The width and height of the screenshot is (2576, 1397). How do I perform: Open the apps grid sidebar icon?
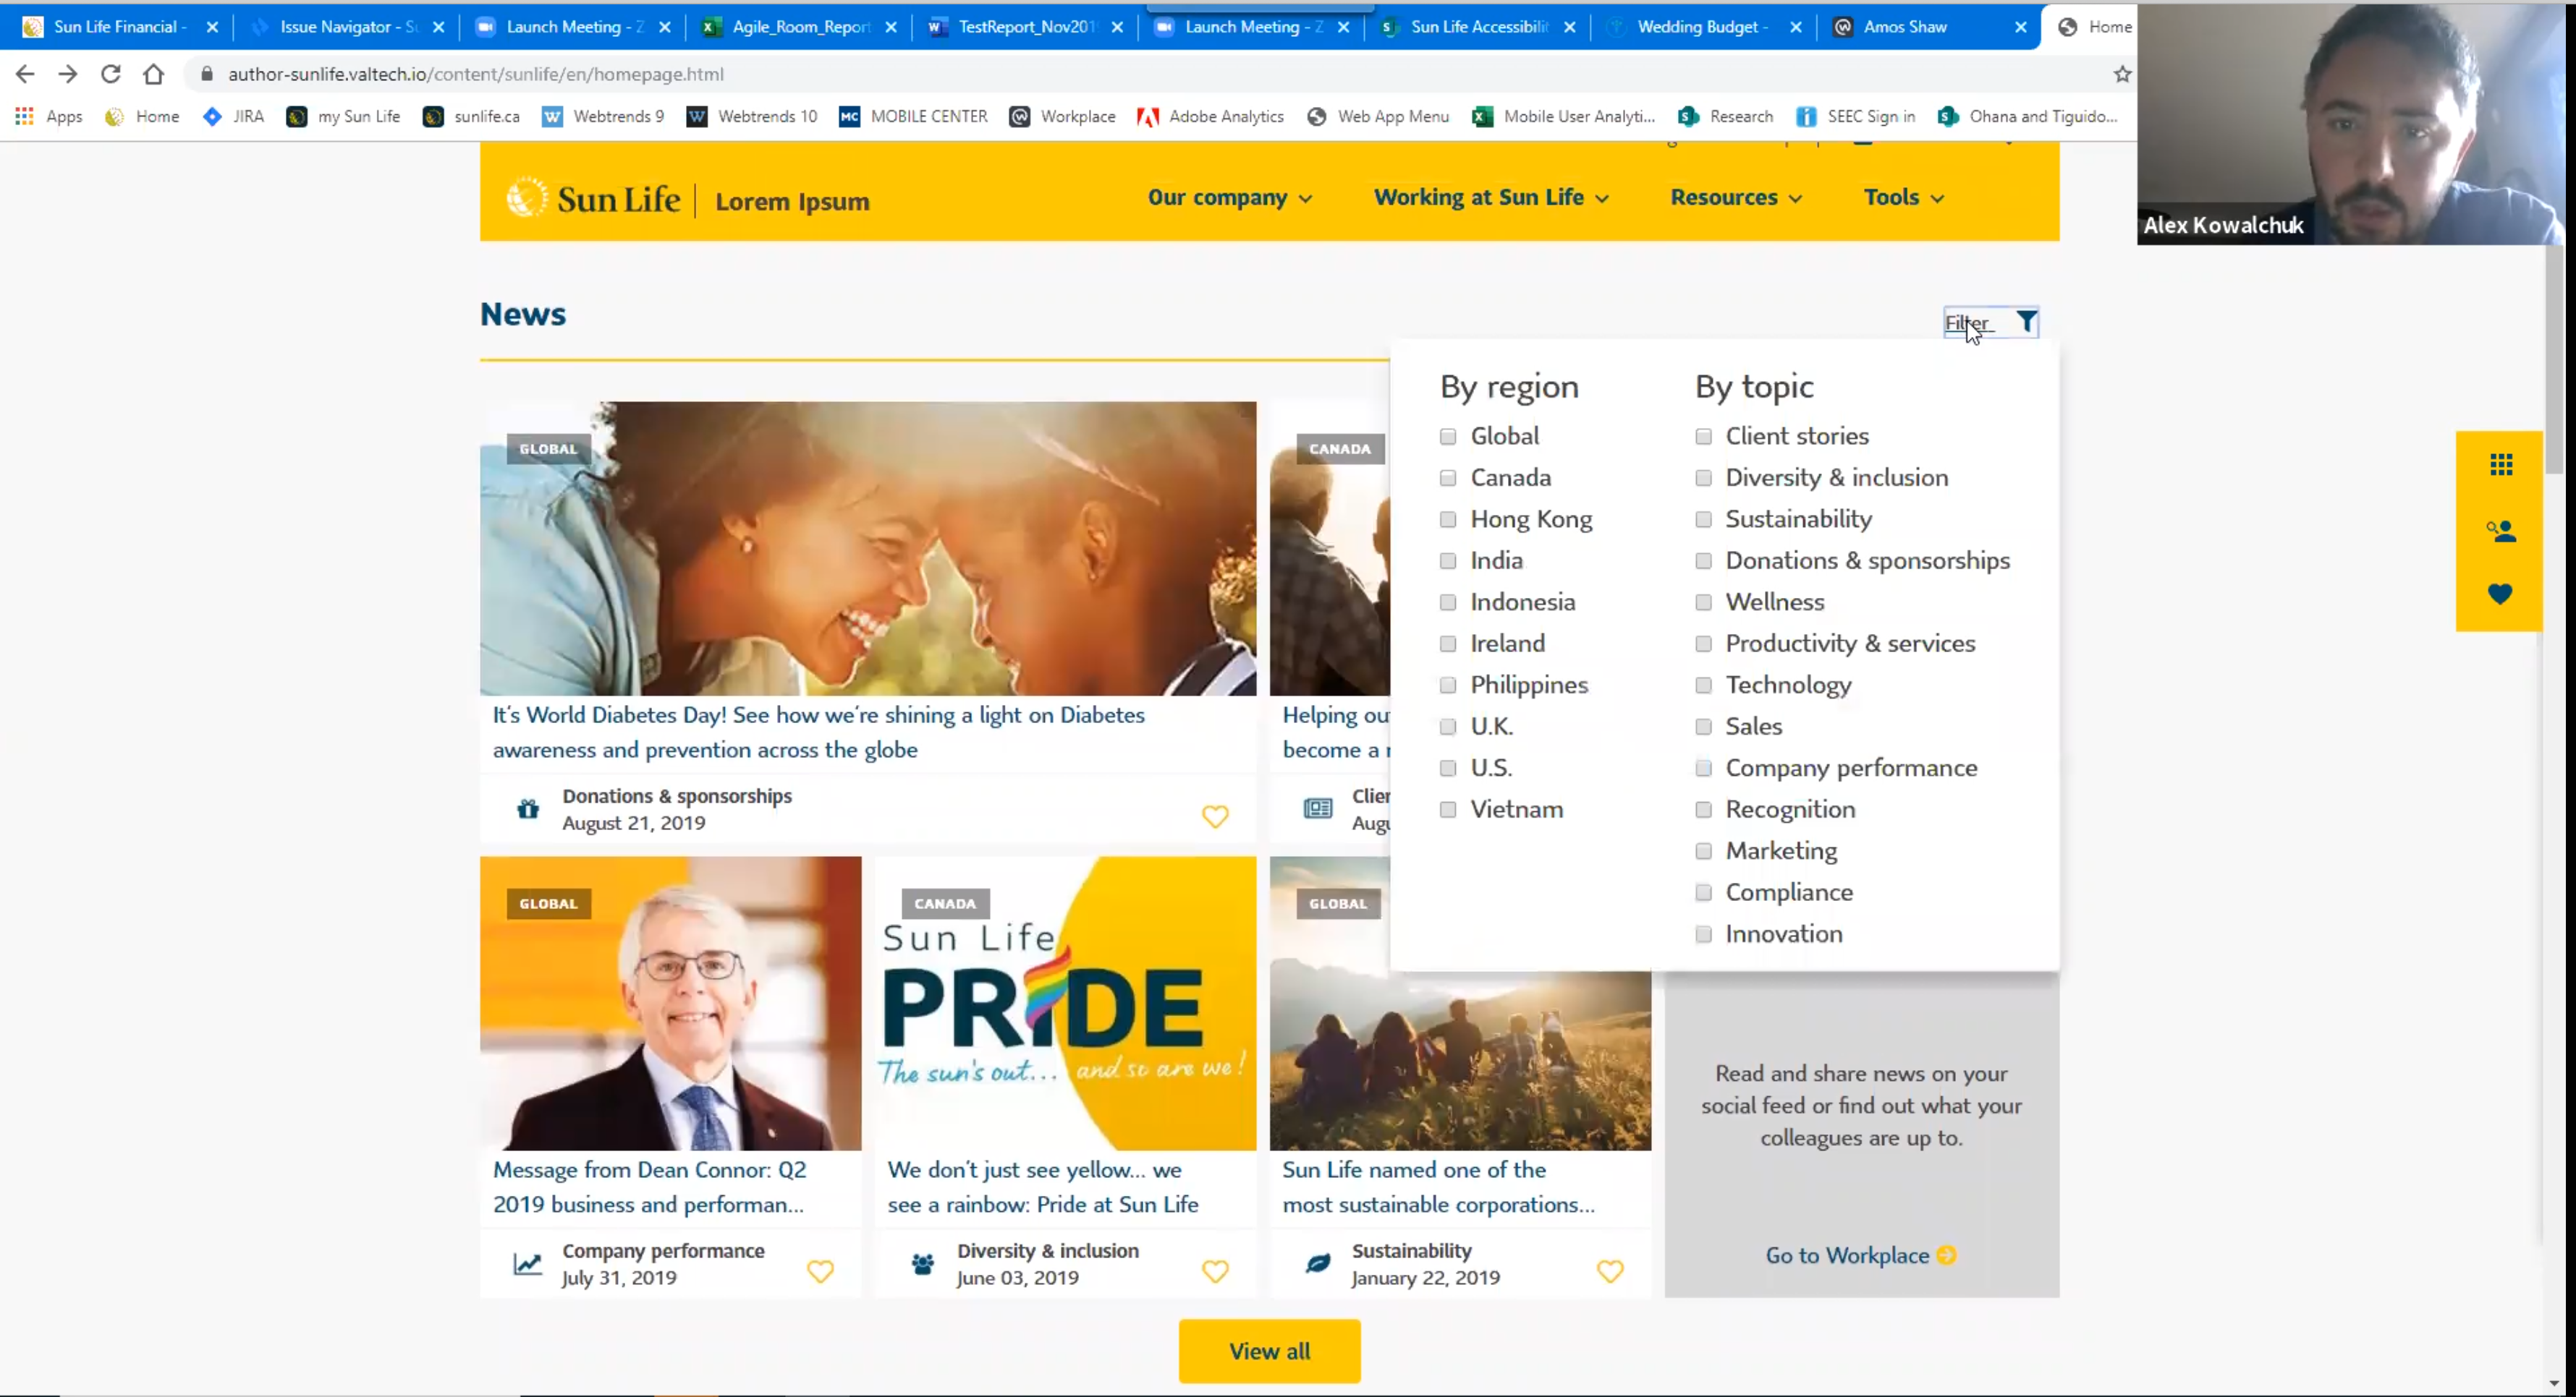pyautogui.click(x=2501, y=465)
